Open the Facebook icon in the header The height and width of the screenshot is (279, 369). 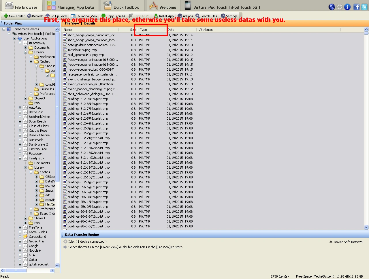[x=357, y=7]
